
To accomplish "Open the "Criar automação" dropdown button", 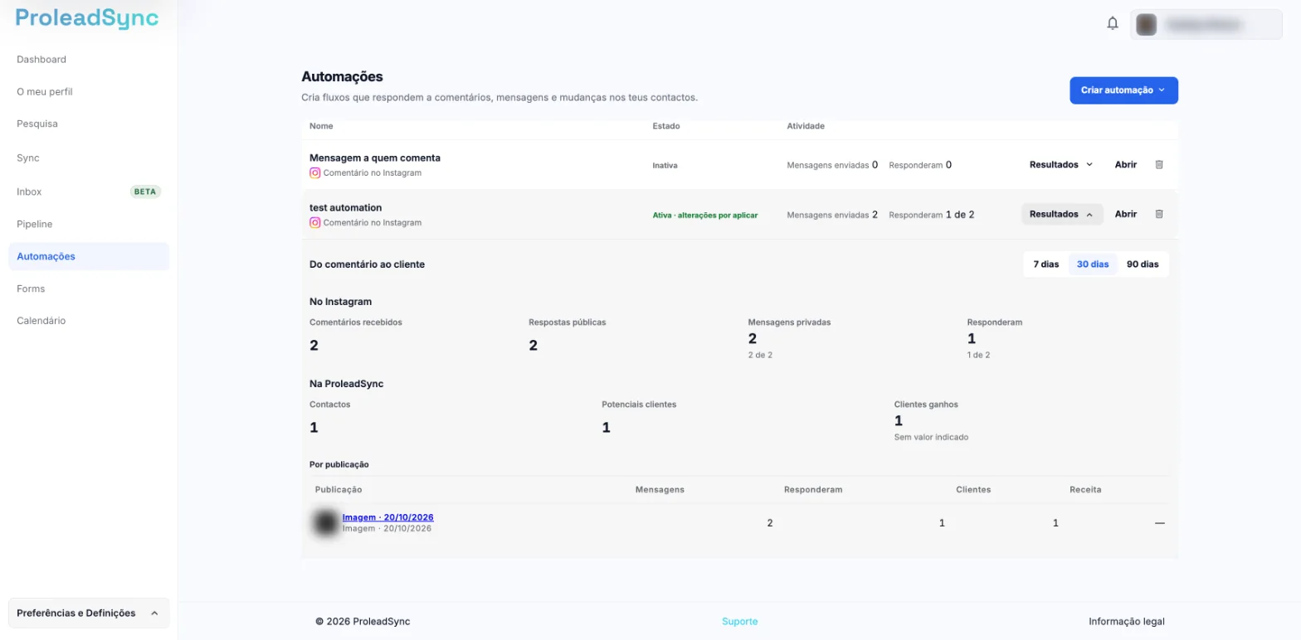I will pos(1123,90).
